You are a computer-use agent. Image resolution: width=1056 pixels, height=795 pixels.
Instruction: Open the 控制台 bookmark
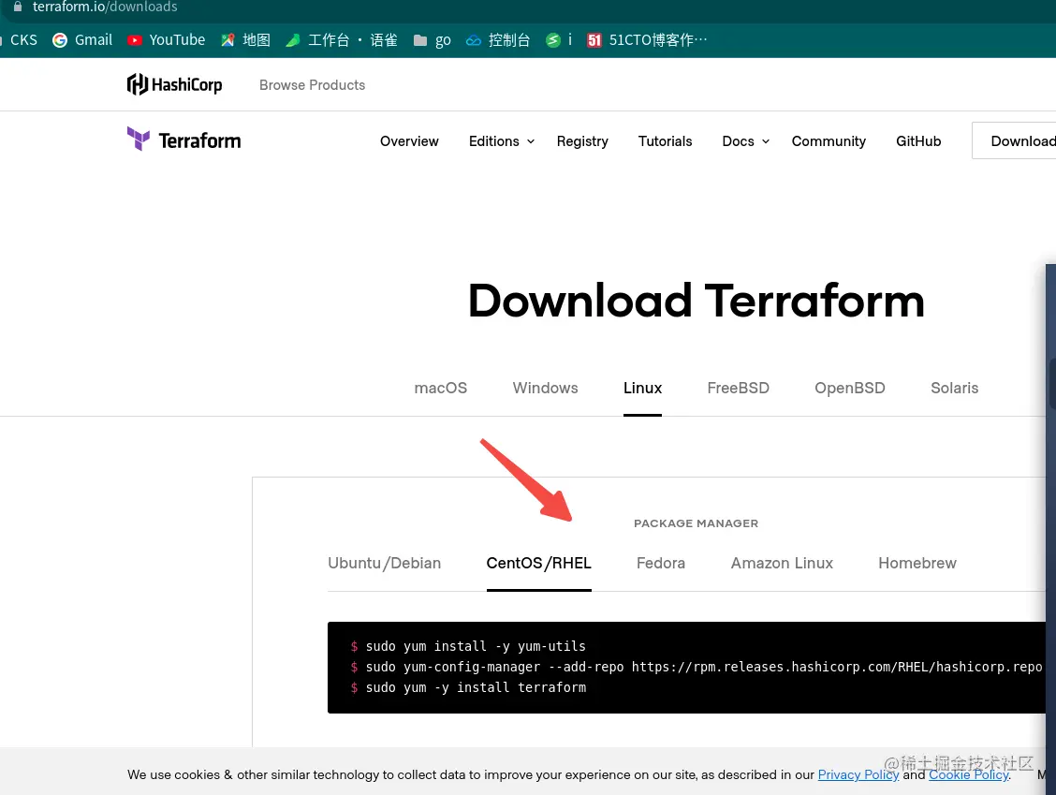[x=498, y=39]
